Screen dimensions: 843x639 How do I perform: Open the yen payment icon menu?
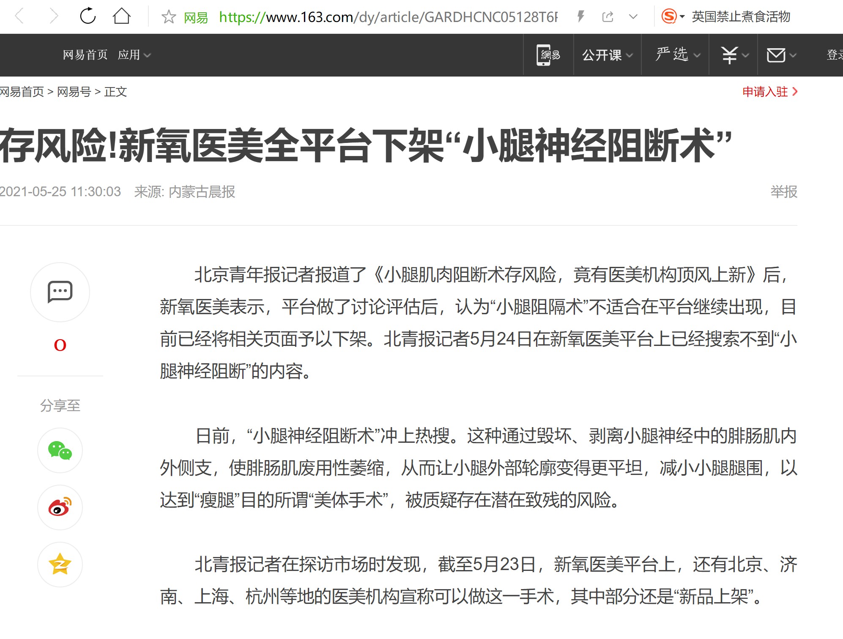click(x=729, y=55)
